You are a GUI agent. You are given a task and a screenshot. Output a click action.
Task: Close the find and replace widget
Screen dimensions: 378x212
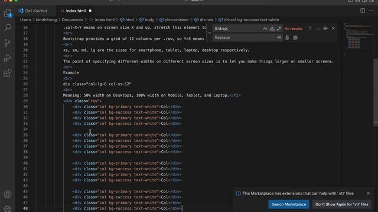(333, 29)
